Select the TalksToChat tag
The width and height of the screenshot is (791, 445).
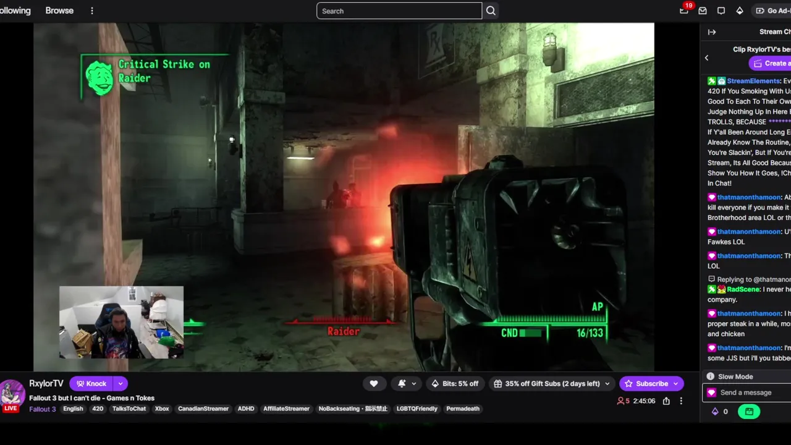[129, 409]
